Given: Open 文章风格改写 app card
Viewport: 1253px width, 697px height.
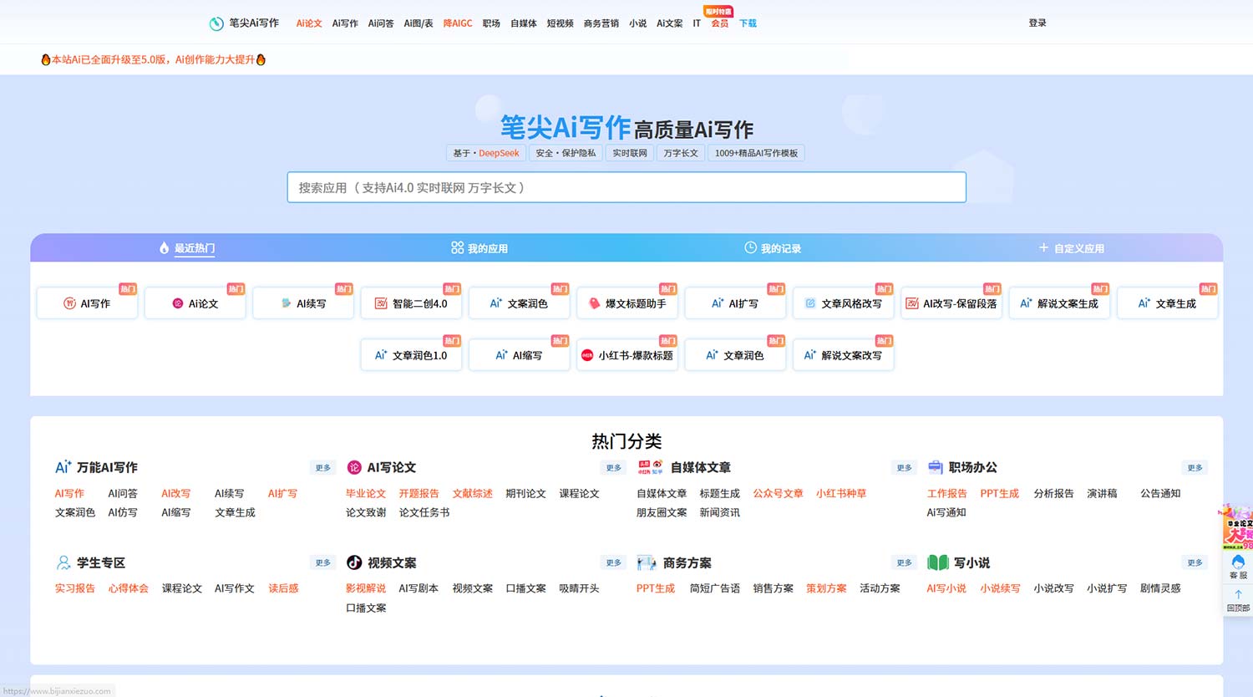Looking at the screenshot, I should [844, 303].
